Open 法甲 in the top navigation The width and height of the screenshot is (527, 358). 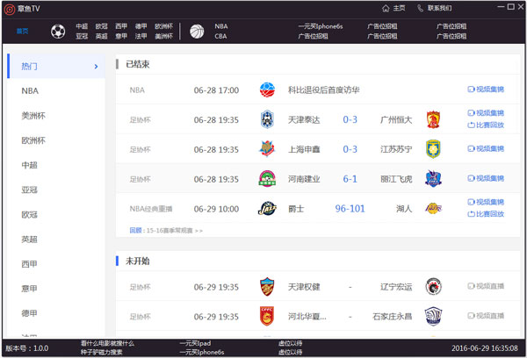[x=141, y=36]
